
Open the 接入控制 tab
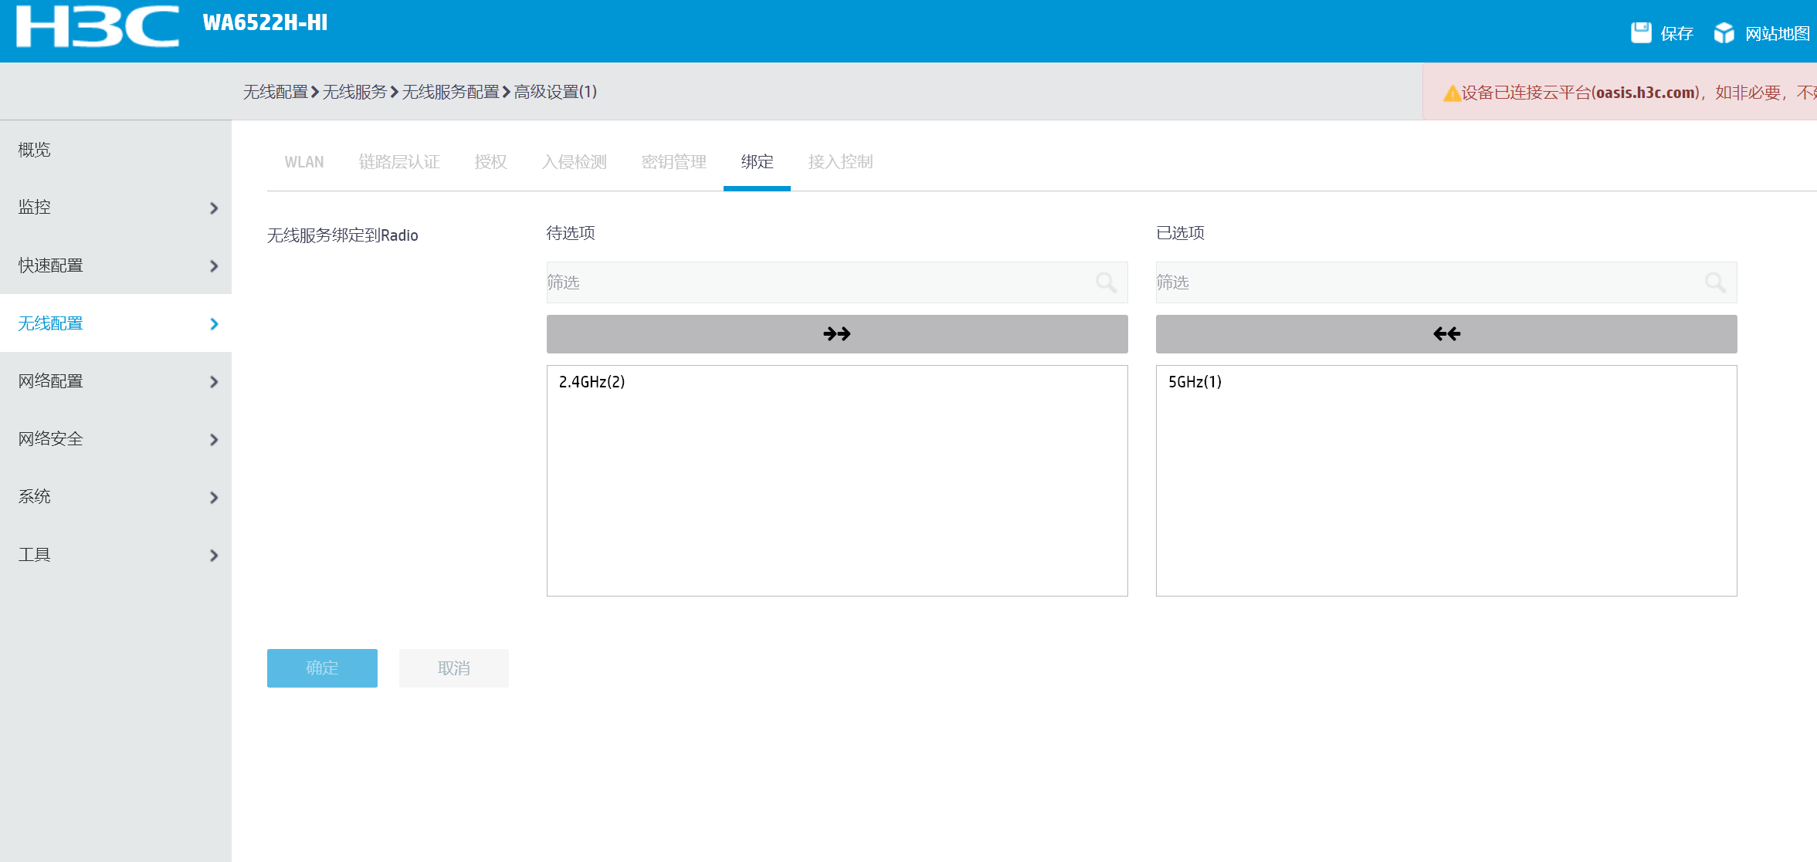(840, 162)
